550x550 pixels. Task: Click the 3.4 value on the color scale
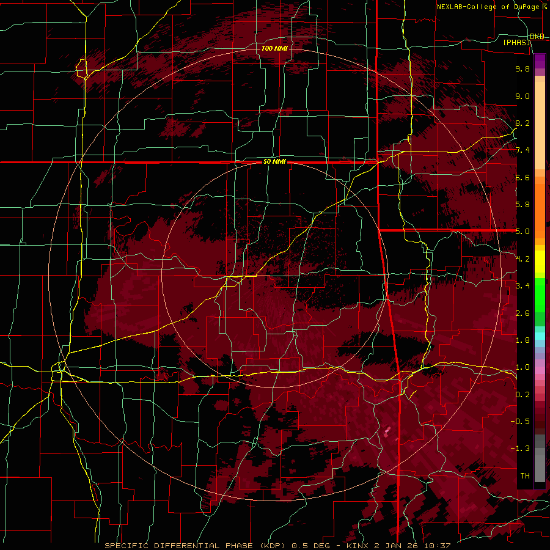(522, 286)
